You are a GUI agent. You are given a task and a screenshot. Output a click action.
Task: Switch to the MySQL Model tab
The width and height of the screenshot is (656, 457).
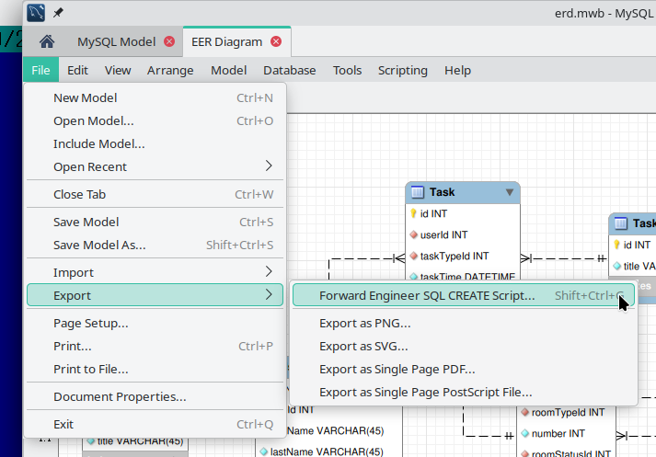[x=116, y=42]
